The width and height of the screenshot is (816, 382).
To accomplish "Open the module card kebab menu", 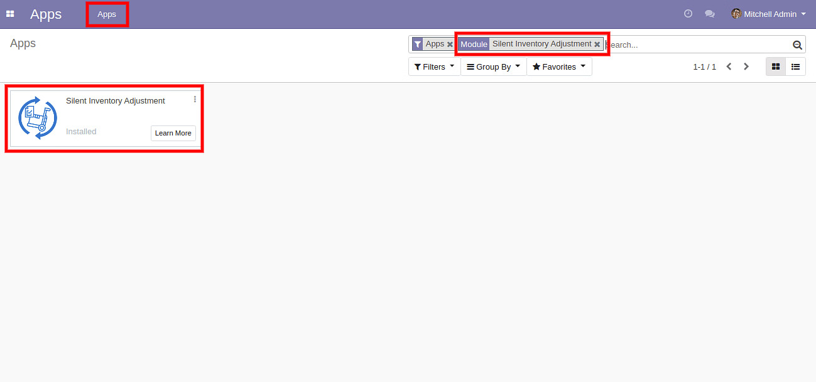I will pyautogui.click(x=195, y=99).
